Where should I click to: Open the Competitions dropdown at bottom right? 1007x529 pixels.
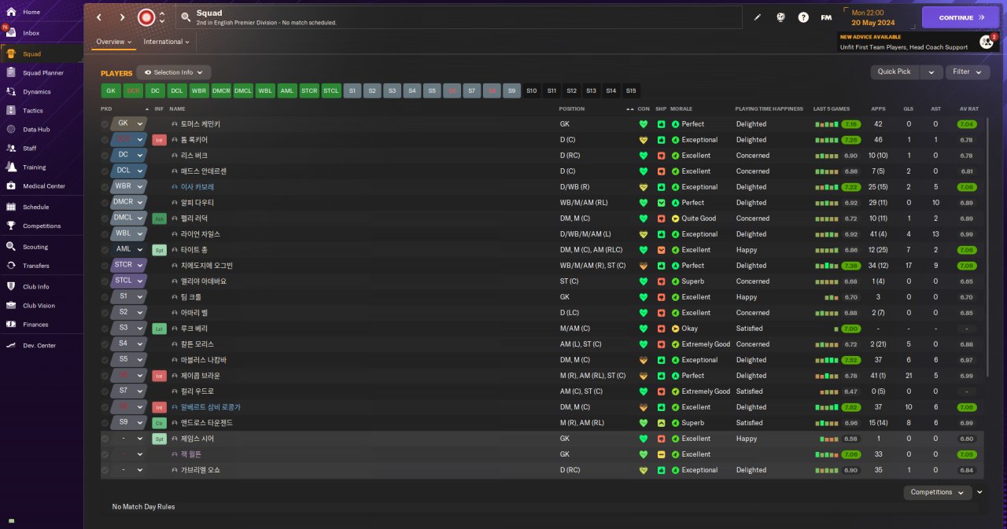coord(938,492)
